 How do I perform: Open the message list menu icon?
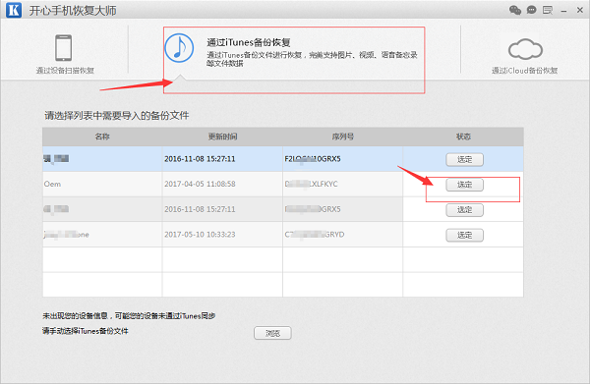(x=548, y=10)
